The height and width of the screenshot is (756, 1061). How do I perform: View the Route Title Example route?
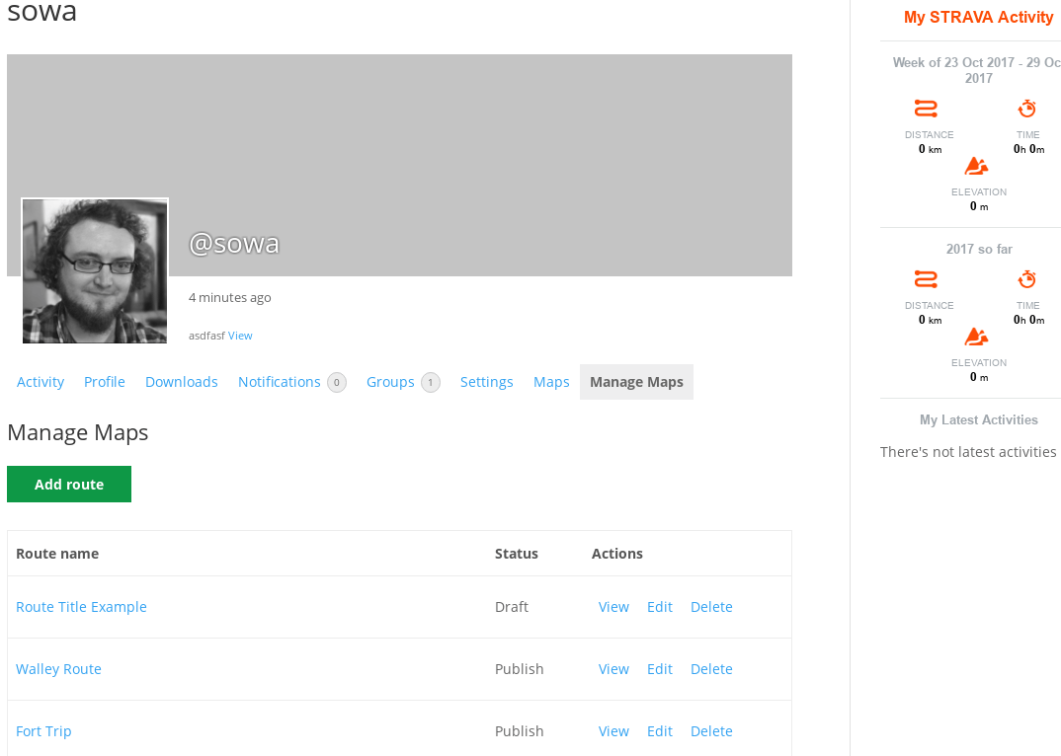tap(613, 607)
